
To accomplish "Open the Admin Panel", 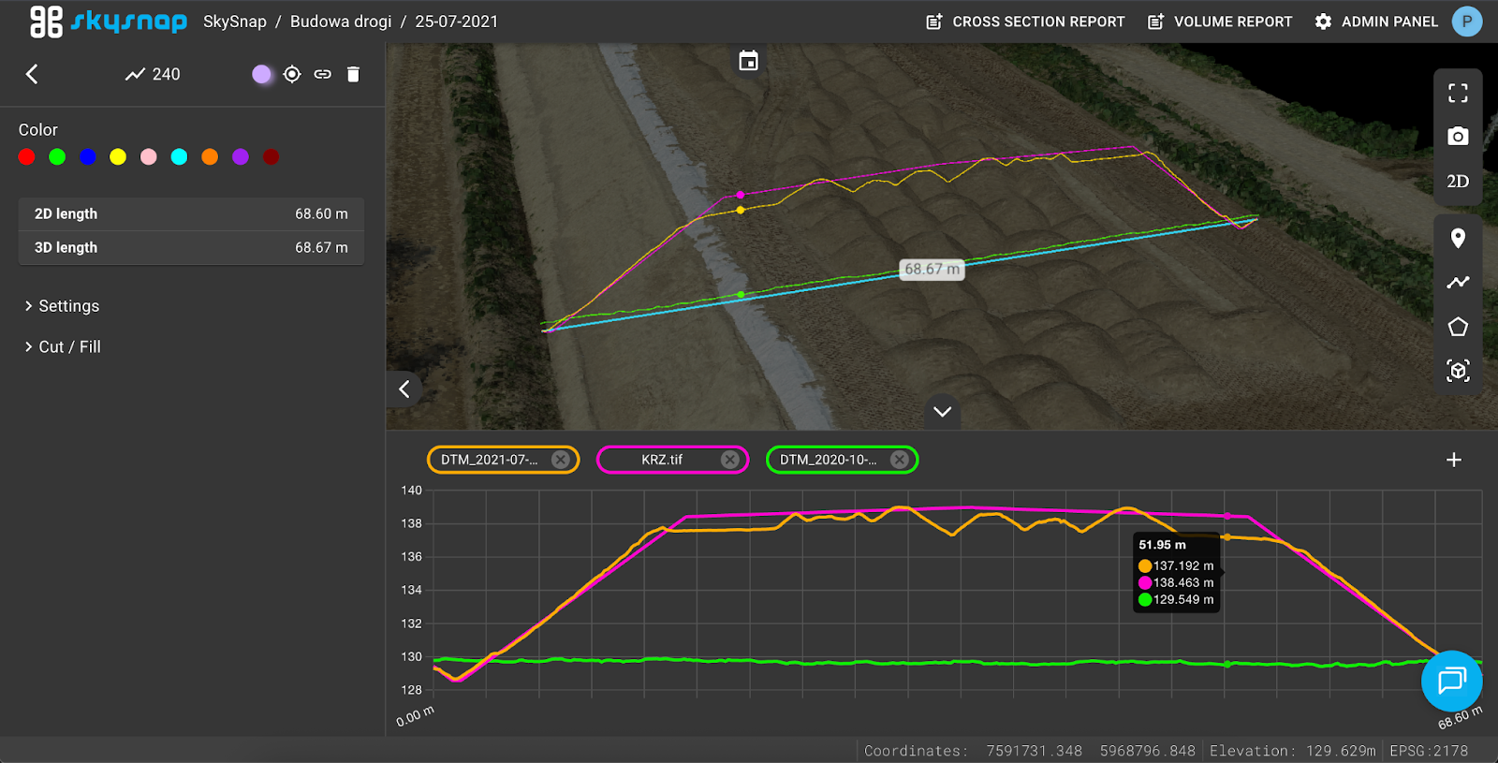I will click(1376, 22).
